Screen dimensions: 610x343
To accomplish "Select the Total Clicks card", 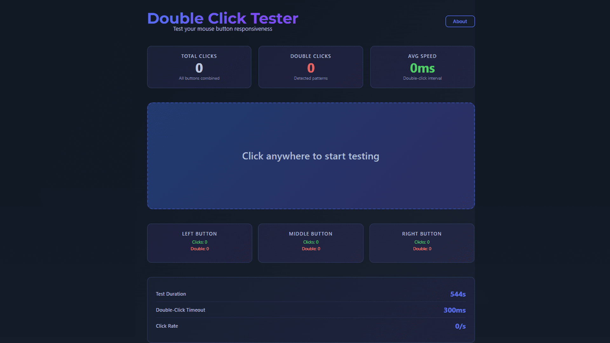I will [x=199, y=67].
